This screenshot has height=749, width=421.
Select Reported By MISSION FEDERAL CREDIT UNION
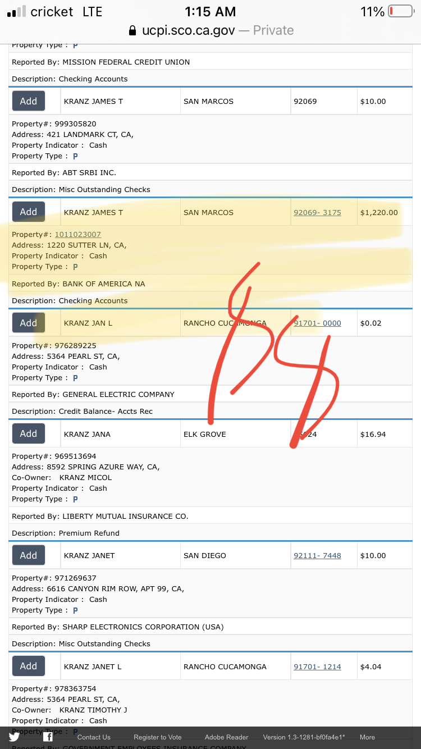coord(101,62)
